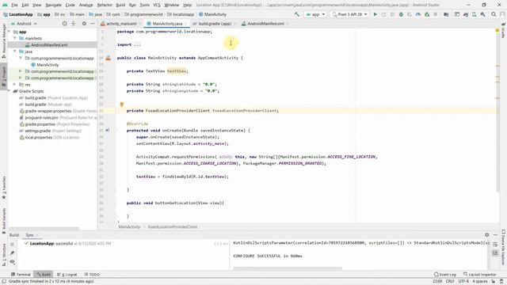Viewport: 507px width, 285px height.
Task: Collapse the app module tree node
Action: (9, 32)
